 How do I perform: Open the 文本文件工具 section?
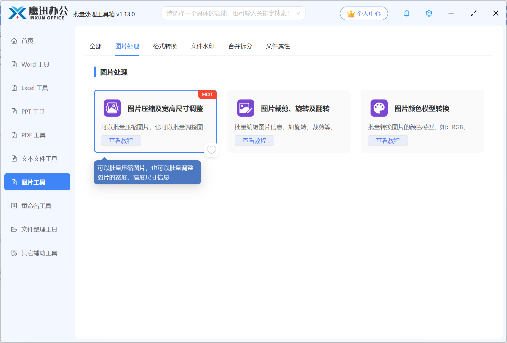pyautogui.click(x=39, y=158)
